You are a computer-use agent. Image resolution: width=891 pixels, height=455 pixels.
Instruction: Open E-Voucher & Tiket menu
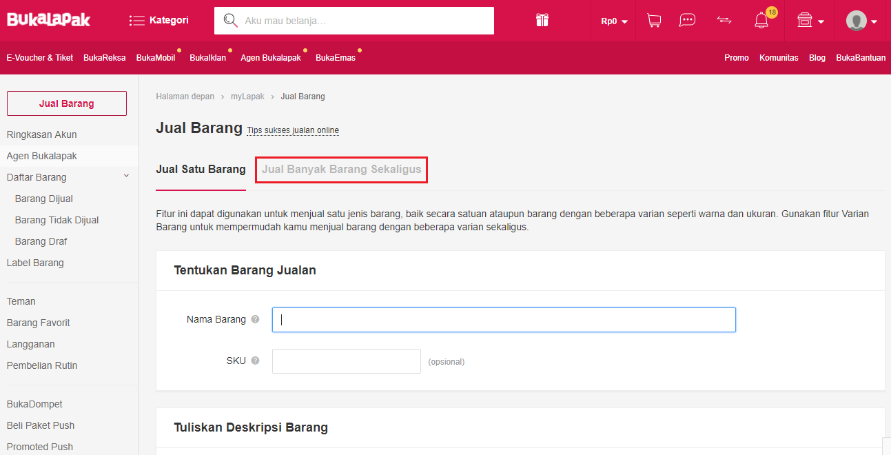tap(40, 58)
